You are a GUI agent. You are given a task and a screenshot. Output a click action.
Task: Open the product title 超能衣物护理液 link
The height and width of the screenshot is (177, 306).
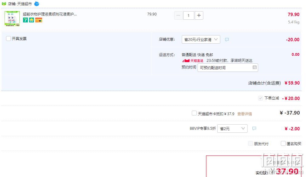click(x=50, y=14)
